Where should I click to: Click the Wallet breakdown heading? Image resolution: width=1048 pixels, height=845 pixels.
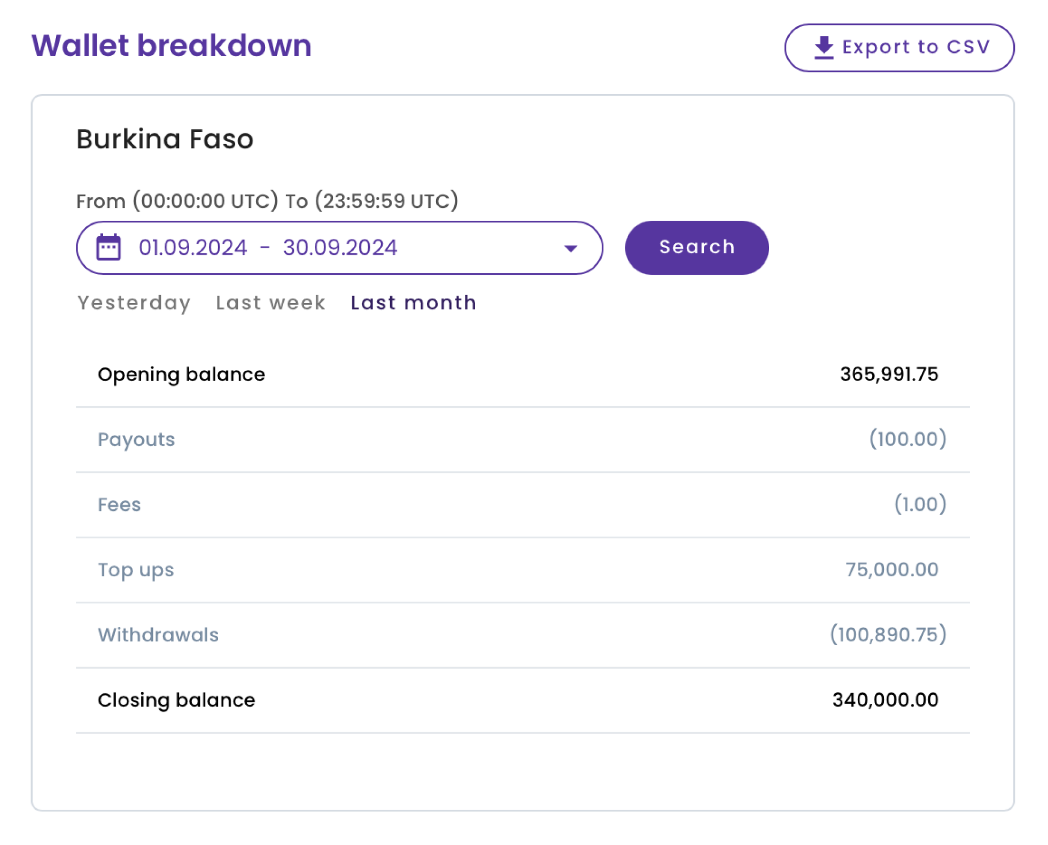(172, 46)
